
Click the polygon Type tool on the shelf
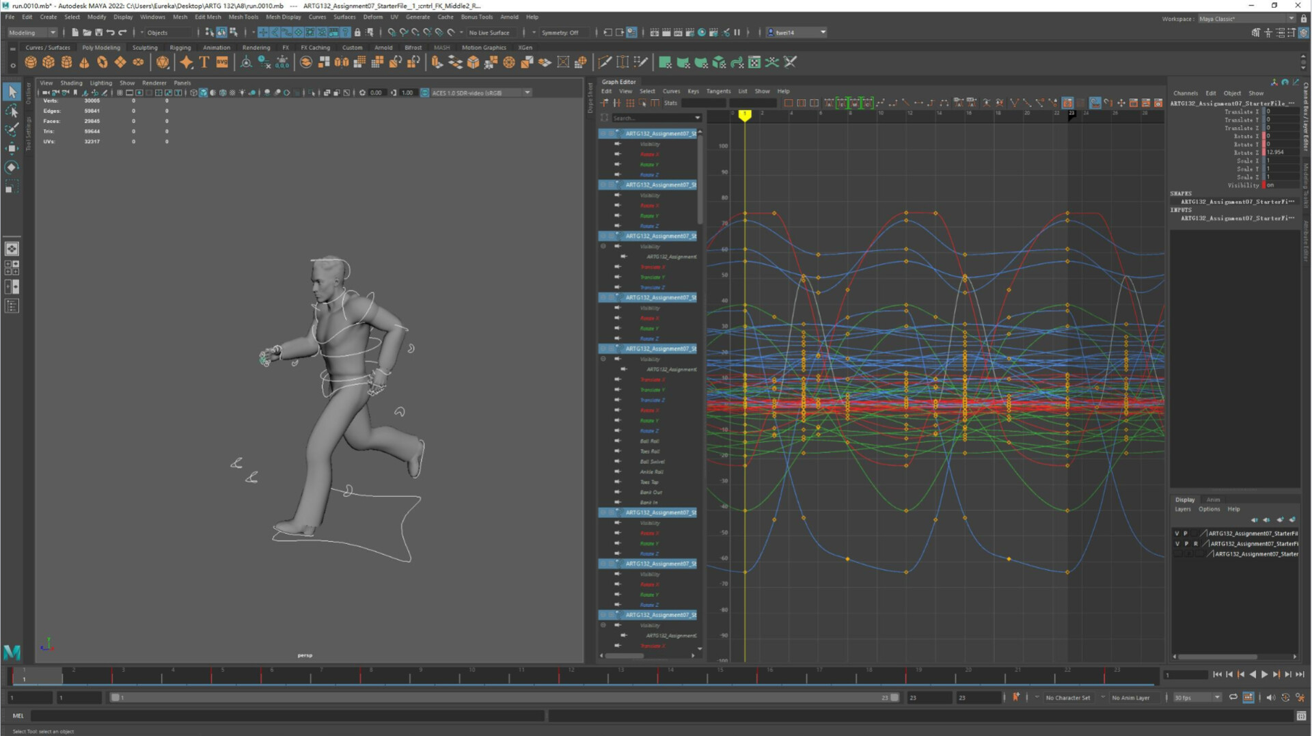click(204, 62)
